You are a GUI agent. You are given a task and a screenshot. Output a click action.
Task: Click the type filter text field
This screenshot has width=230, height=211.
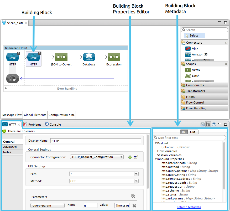click(x=189, y=137)
